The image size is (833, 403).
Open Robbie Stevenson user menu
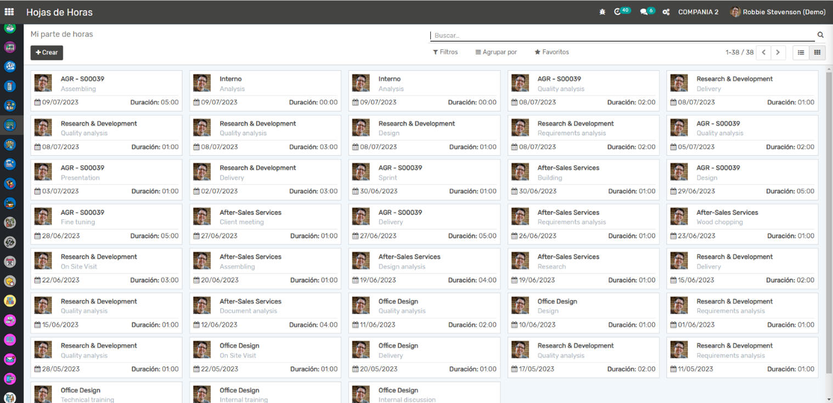pyautogui.click(x=778, y=12)
